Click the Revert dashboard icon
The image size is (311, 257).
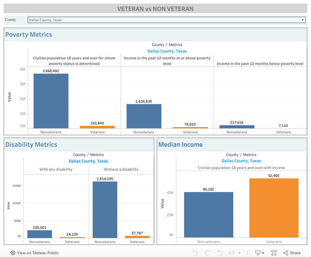click(220, 253)
